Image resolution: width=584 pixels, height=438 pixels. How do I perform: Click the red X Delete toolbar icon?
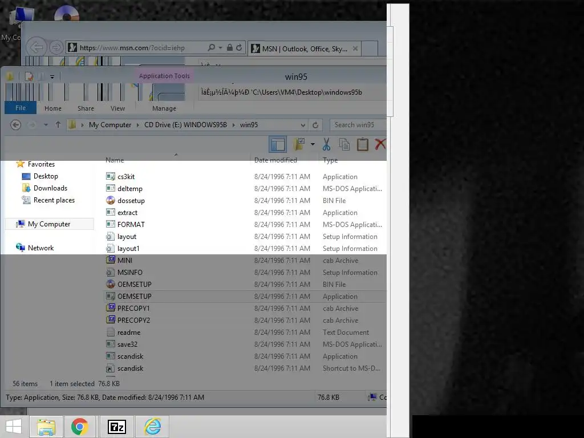(380, 144)
